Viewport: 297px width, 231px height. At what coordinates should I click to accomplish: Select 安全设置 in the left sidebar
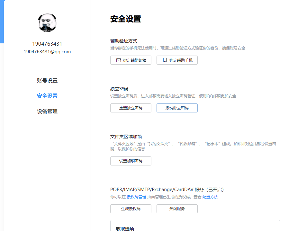47,96
